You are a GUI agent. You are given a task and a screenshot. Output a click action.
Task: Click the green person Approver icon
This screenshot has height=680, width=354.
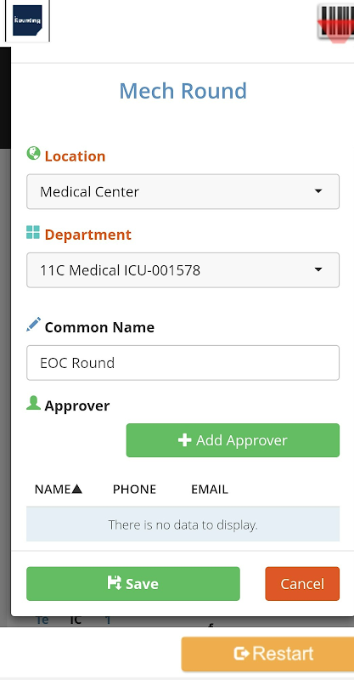point(33,403)
